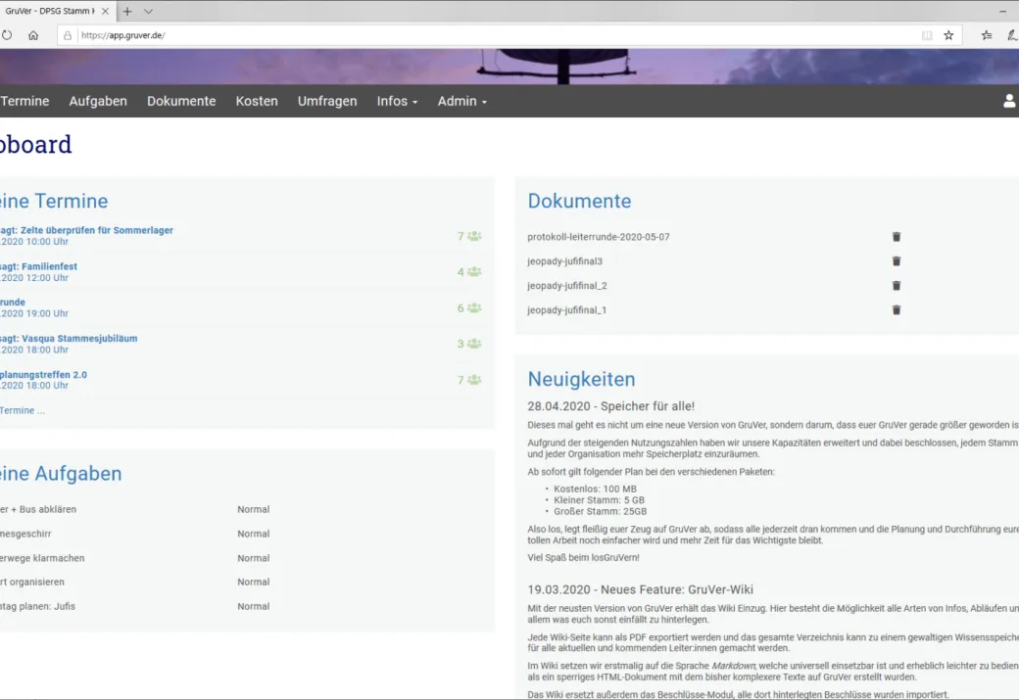Switch to the GruVer - DPSG Stamm tab
The width and height of the screenshot is (1019, 700).
pyautogui.click(x=49, y=11)
